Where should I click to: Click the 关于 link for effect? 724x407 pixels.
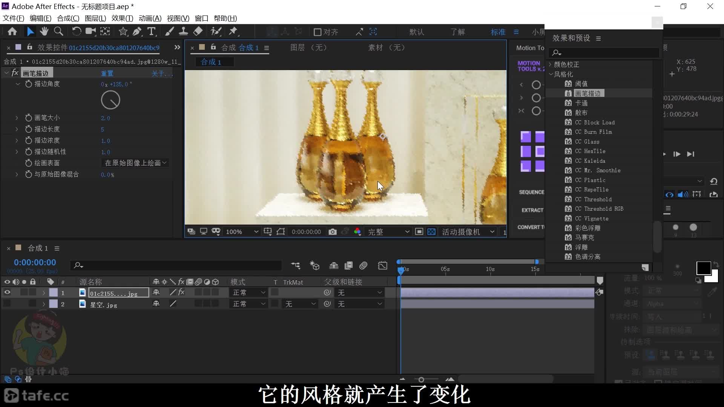(x=161, y=73)
